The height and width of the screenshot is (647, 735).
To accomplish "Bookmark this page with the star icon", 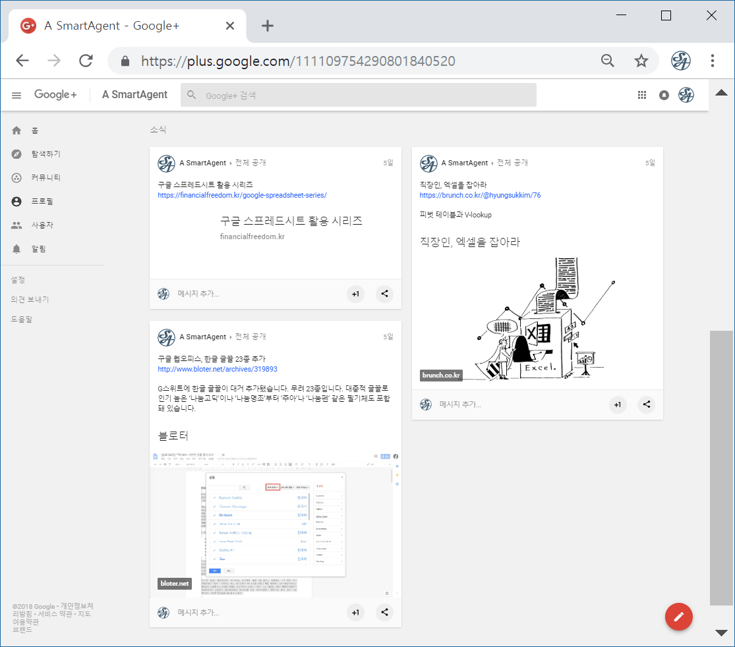I will [641, 61].
